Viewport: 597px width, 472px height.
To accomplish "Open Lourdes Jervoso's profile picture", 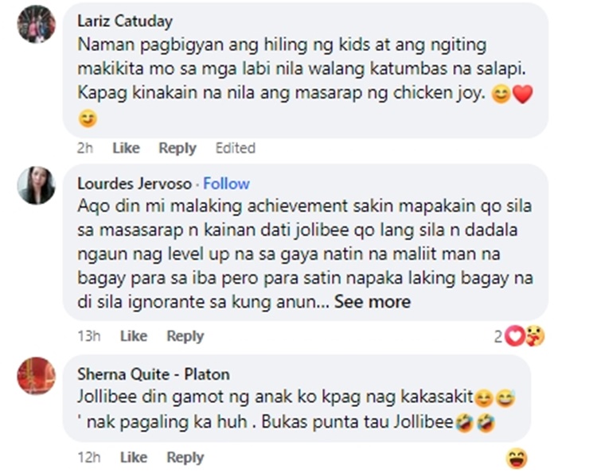I will click(37, 186).
